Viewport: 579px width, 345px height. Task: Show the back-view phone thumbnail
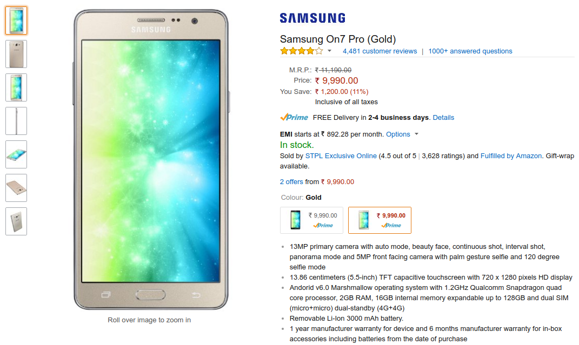(16, 54)
